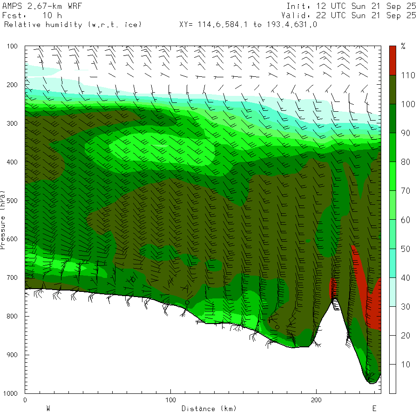
Task: Click the 'AMPS 2.67-km WRF' title text
Action: tap(42, 6)
